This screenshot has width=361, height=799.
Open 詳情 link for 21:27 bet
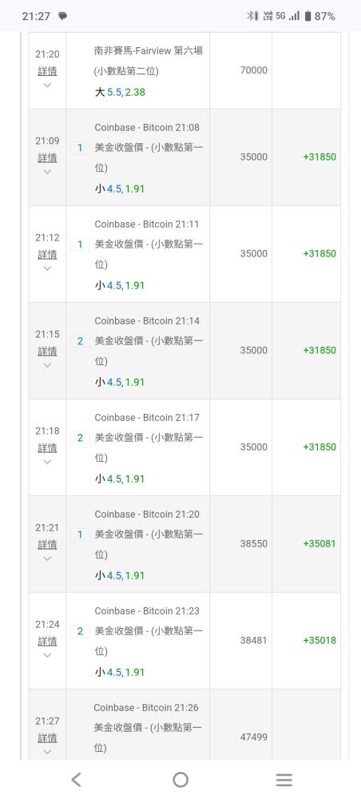(47, 737)
